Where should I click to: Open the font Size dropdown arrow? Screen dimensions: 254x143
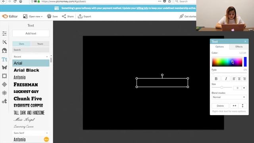pos(244,88)
